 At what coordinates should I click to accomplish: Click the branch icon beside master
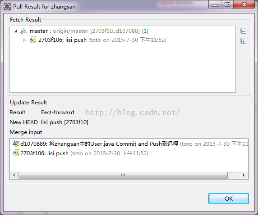tap(24, 31)
